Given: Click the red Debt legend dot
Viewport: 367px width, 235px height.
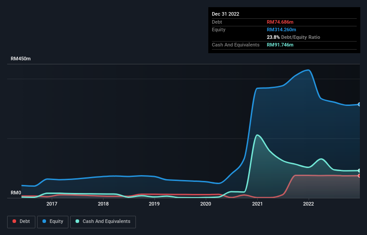Looking at the screenshot, I should coord(14,221).
